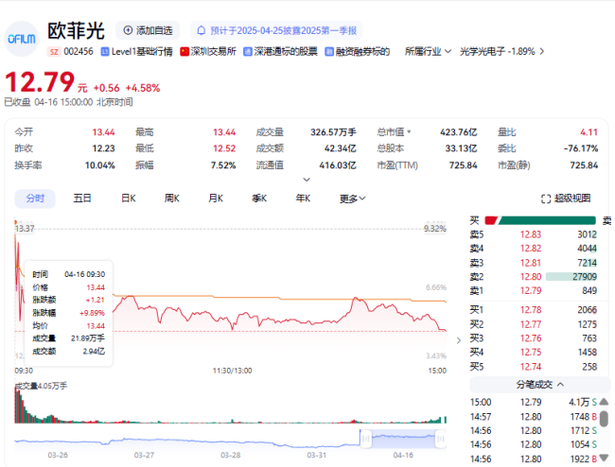The width and height of the screenshot is (615, 467).
Task: Click the 委比 value -76.17%
Action: pyautogui.click(x=581, y=148)
